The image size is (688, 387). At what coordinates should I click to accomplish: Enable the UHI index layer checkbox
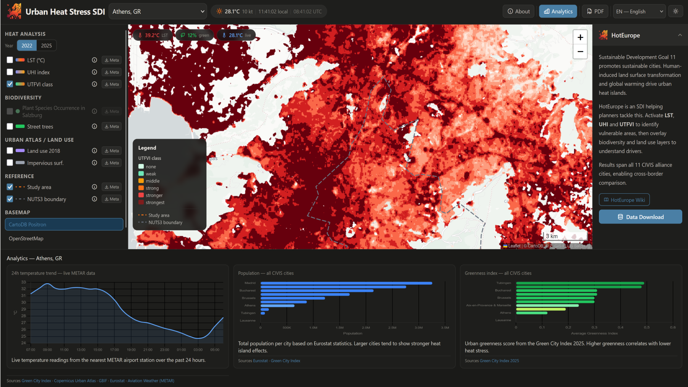coord(10,72)
